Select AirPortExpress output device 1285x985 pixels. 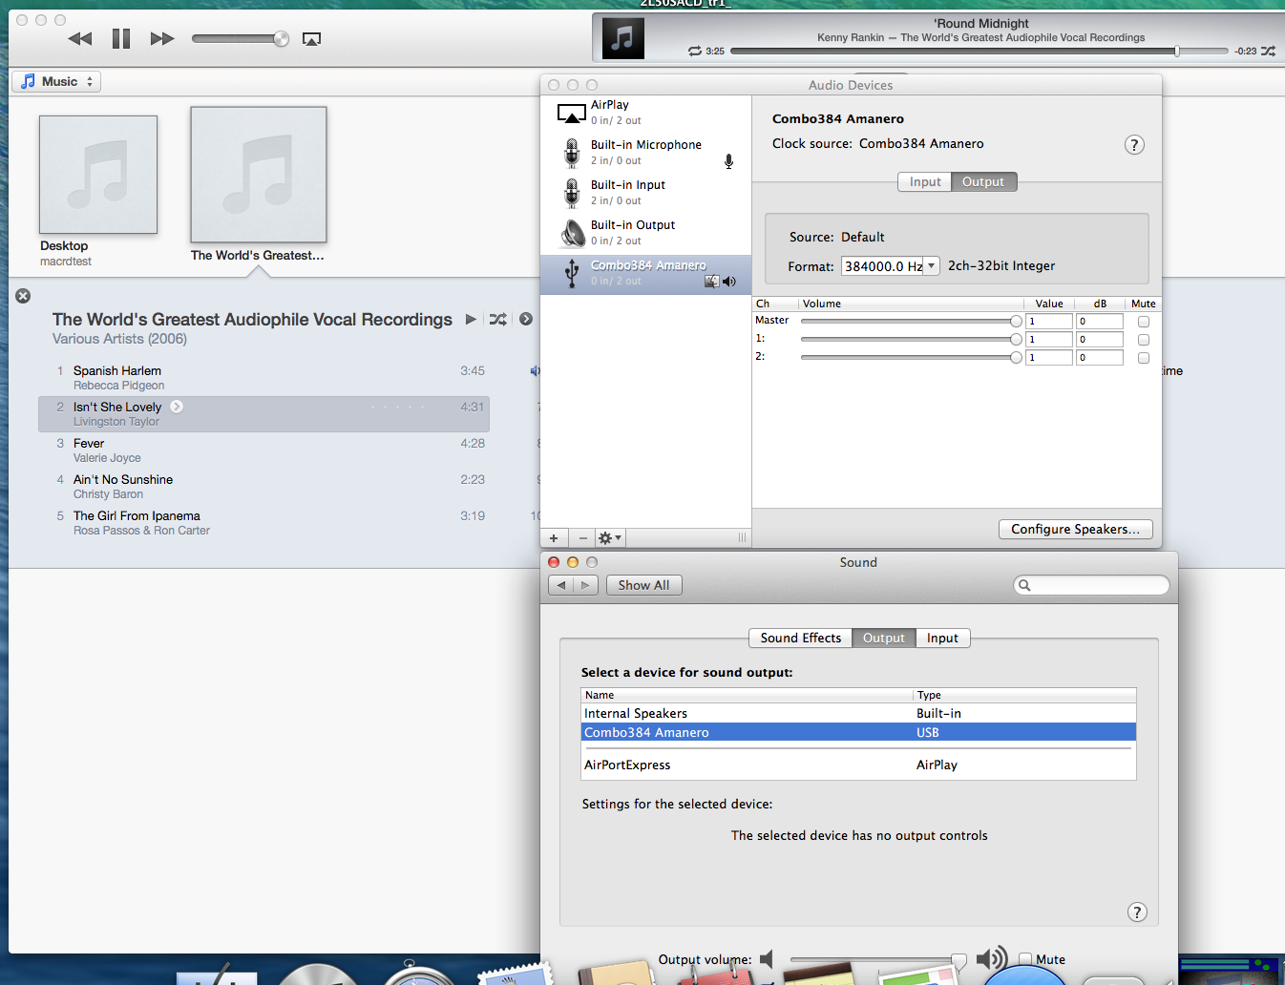click(858, 765)
